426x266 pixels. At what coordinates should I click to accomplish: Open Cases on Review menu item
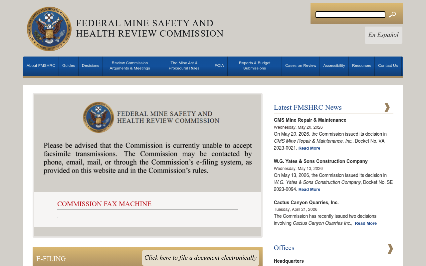point(301,66)
